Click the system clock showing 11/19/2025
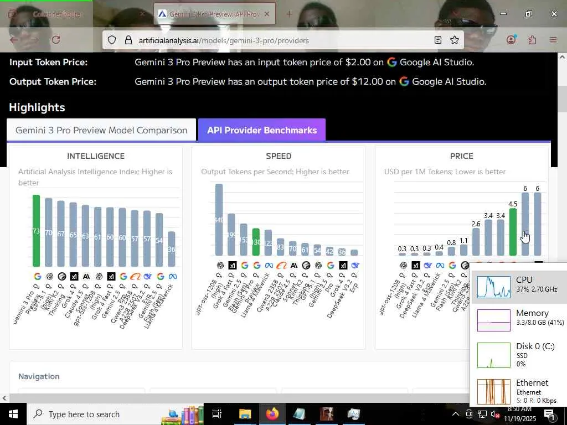Image resolution: width=567 pixels, height=425 pixels. point(519,414)
